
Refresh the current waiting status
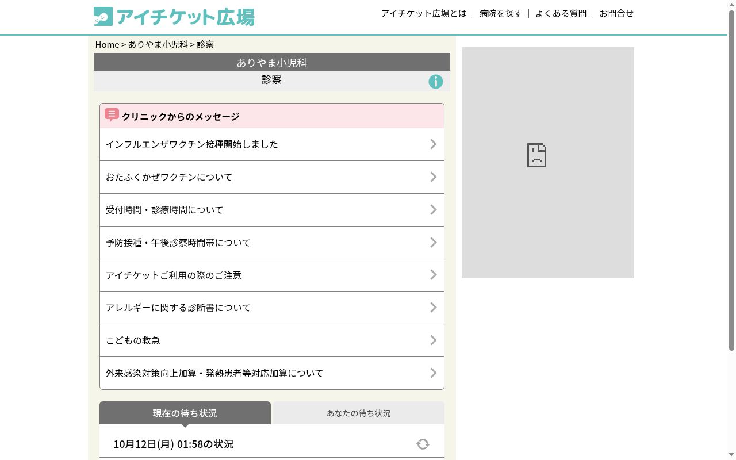pos(423,444)
